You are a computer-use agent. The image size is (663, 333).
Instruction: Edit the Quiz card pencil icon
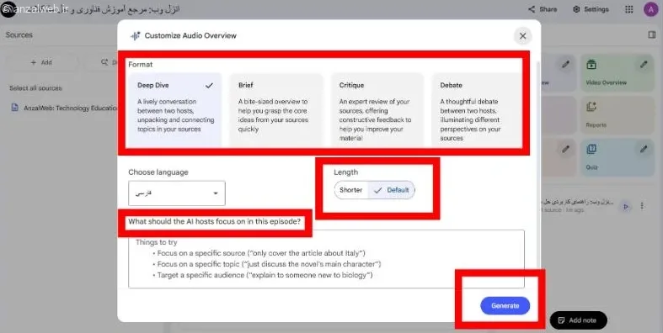pyautogui.click(x=644, y=149)
